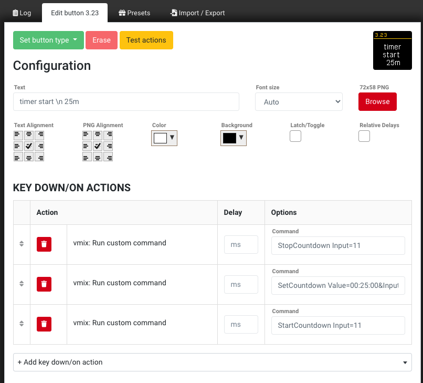Delete the StartCountdown action via trash icon

[44, 324]
